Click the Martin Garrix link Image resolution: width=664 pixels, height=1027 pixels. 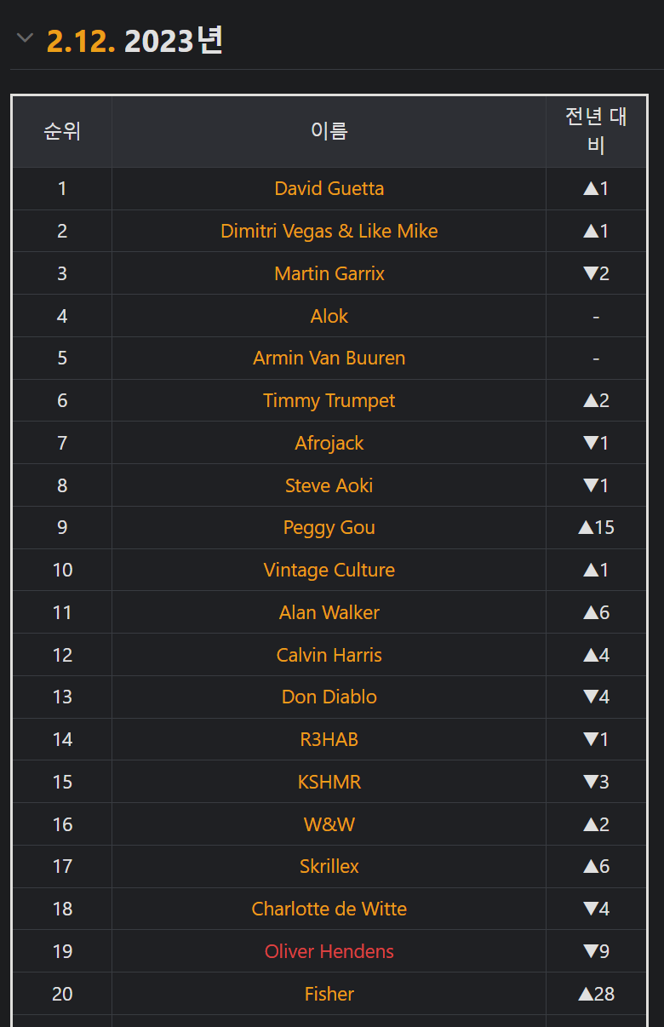click(x=329, y=273)
